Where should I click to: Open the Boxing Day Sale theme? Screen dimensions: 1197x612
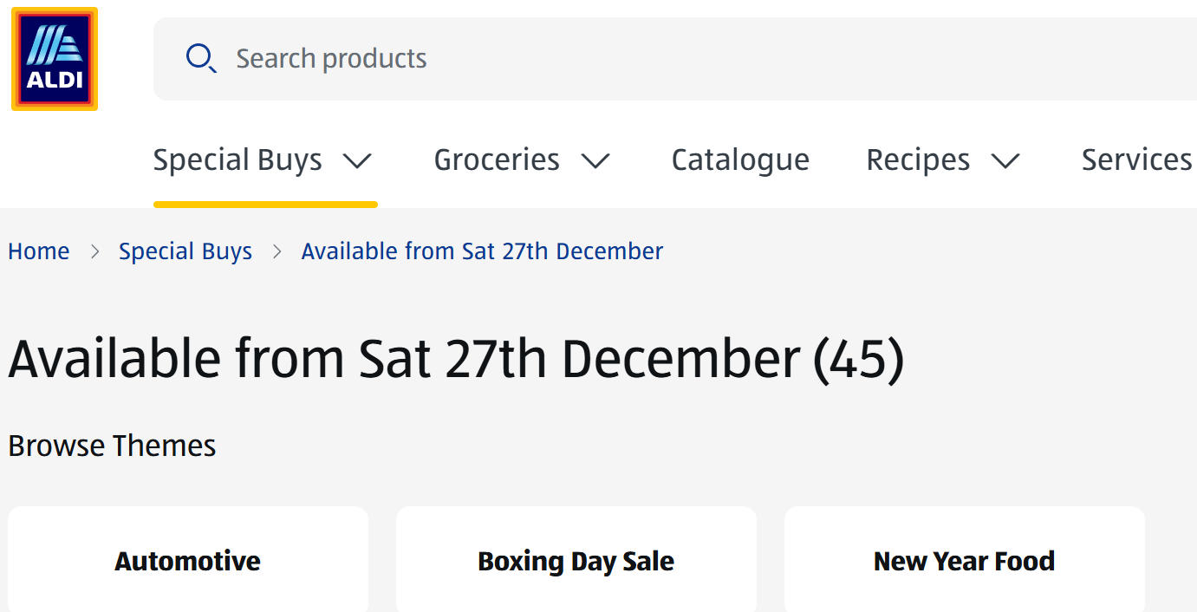tap(576, 561)
